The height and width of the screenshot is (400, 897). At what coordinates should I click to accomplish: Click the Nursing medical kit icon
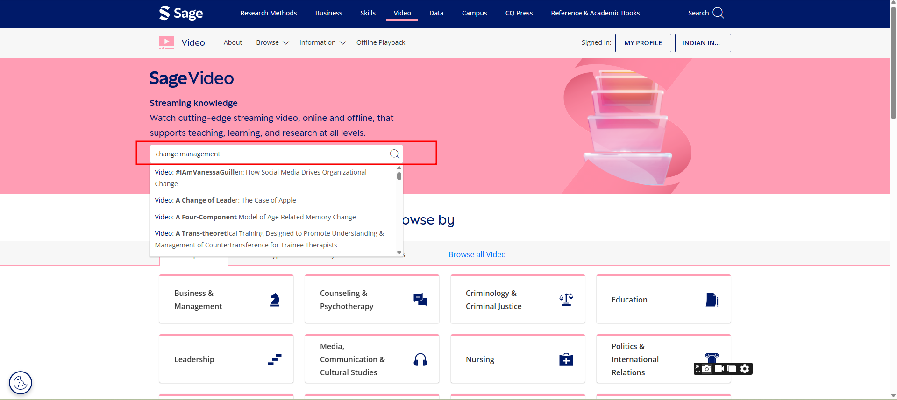pos(566,359)
